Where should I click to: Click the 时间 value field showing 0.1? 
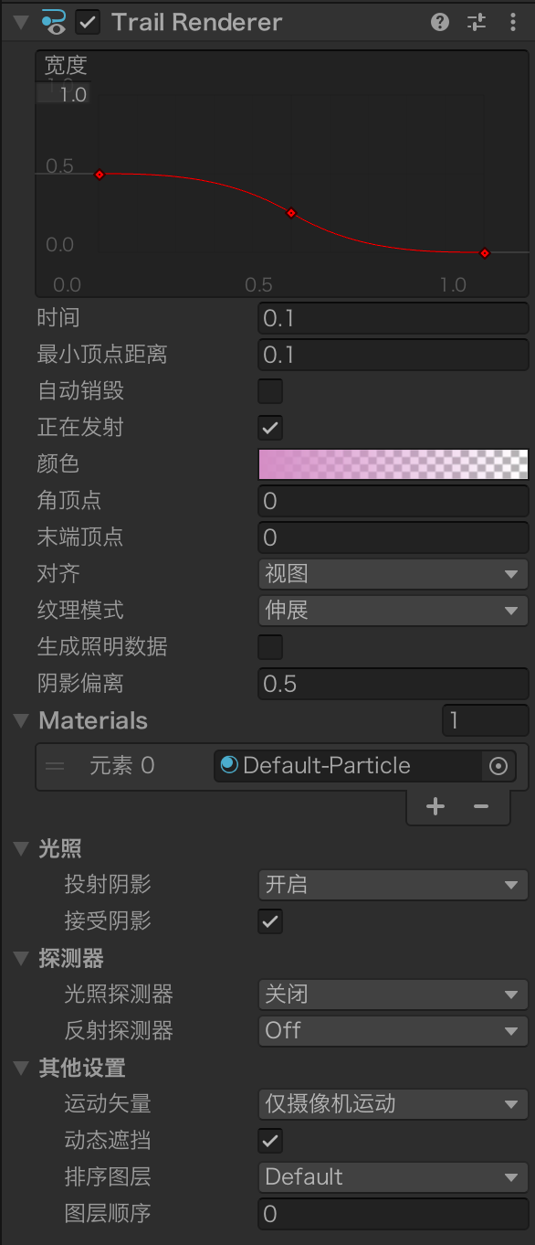click(393, 318)
